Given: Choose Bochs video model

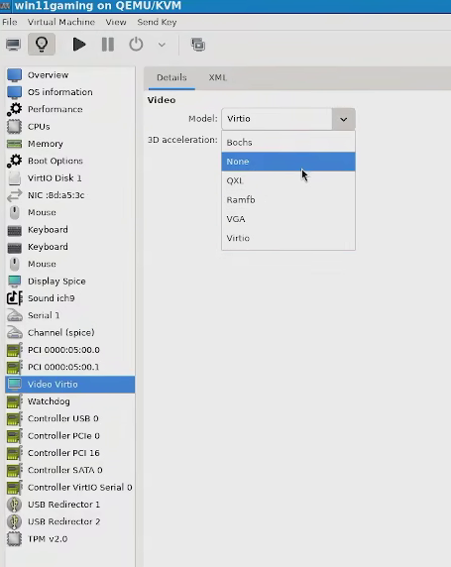Looking at the screenshot, I should pyautogui.click(x=288, y=143).
